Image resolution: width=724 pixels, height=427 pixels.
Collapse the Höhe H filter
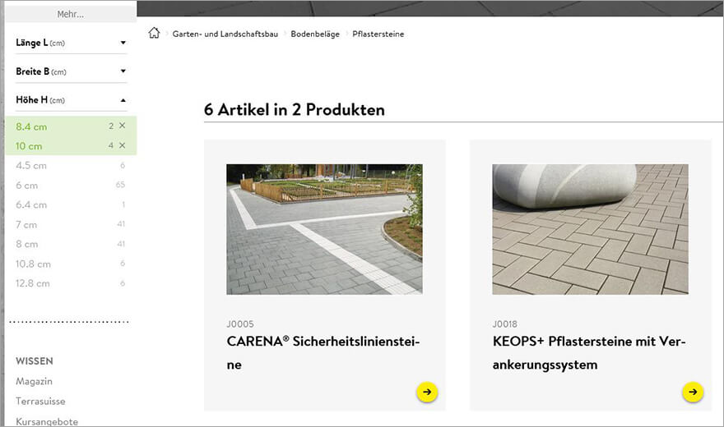tap(71, 100)
